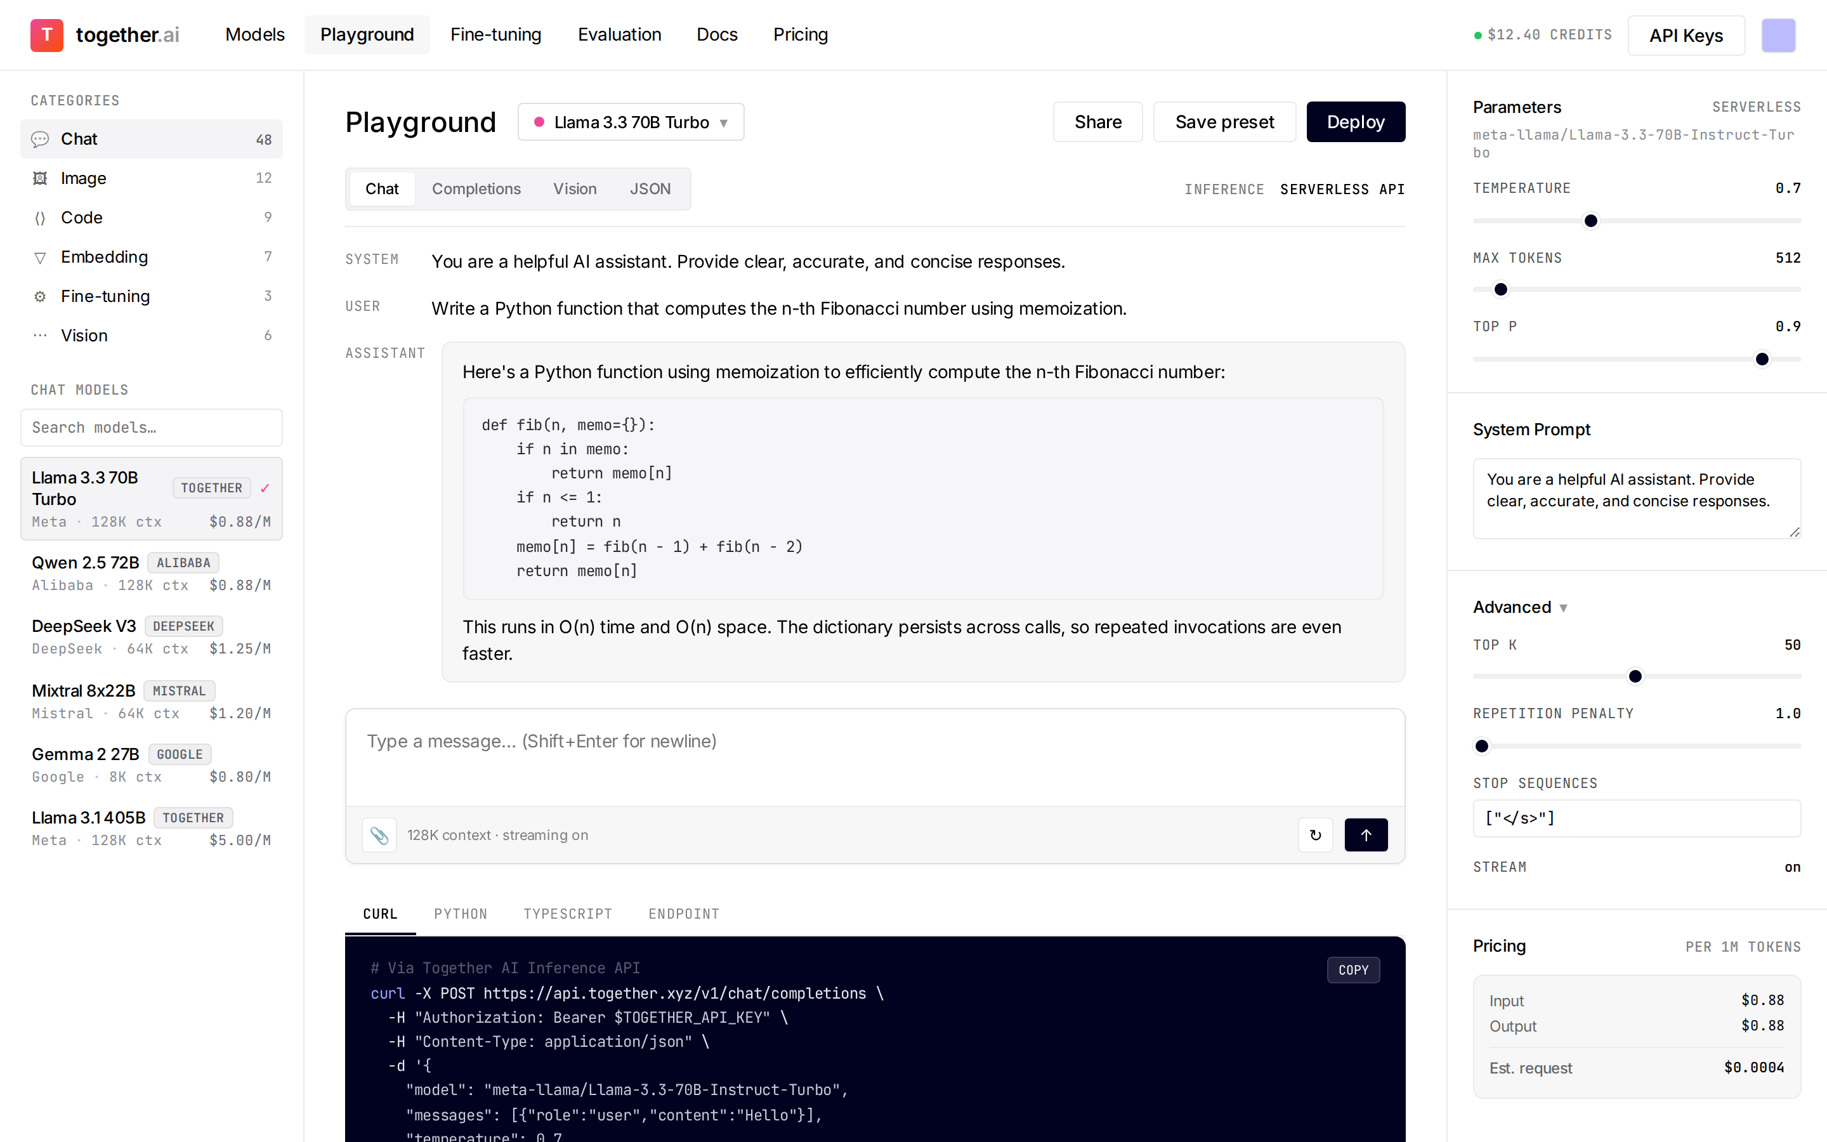The height and width of the screenshot is (1142, 1827).
Task: Open the API Keys button
Action: (1686, 36)
